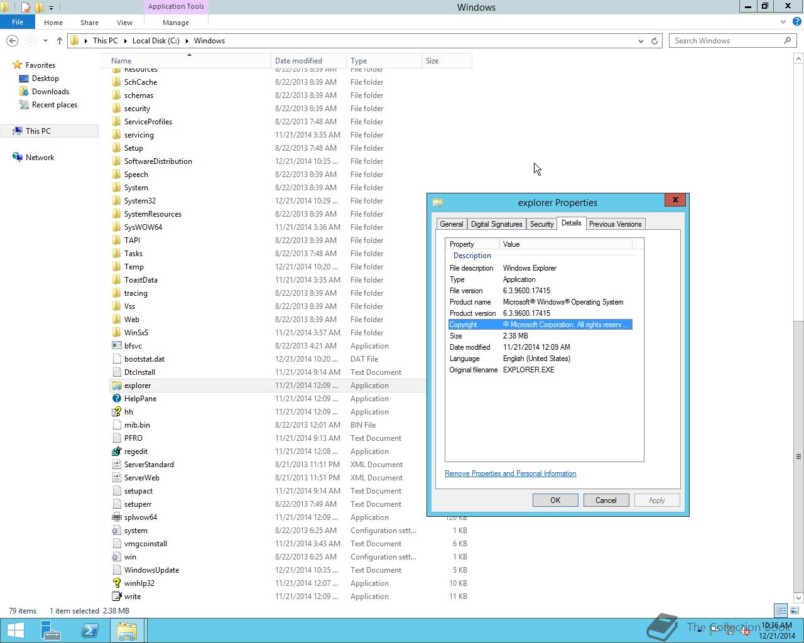Select the ServerStandard XML document

pos(267,465)
